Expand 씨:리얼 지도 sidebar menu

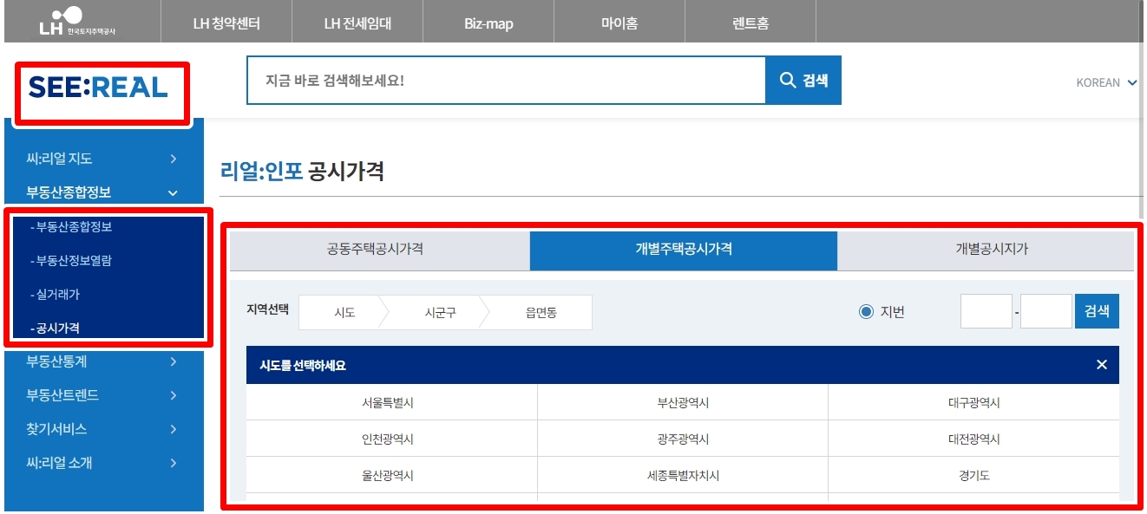click(x=103, y=159)
